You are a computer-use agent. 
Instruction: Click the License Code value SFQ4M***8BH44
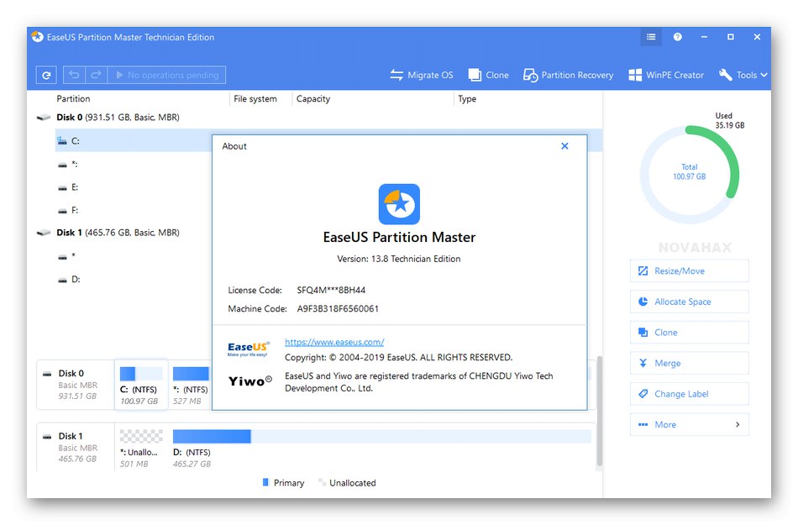(331, 290)
